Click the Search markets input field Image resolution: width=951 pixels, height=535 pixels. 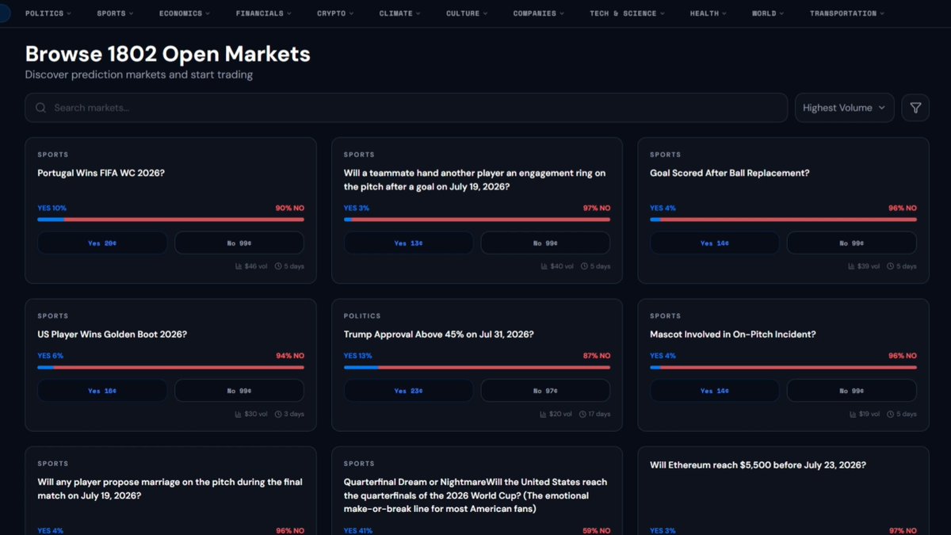click(406, 108)
